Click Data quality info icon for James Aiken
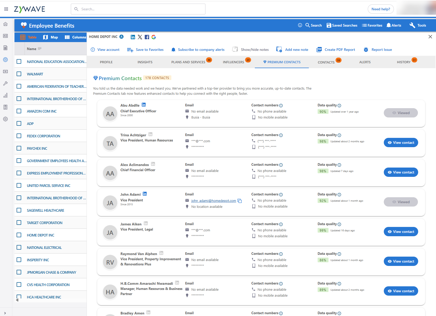This screenshot has width=436, height=316. [339, 224]
